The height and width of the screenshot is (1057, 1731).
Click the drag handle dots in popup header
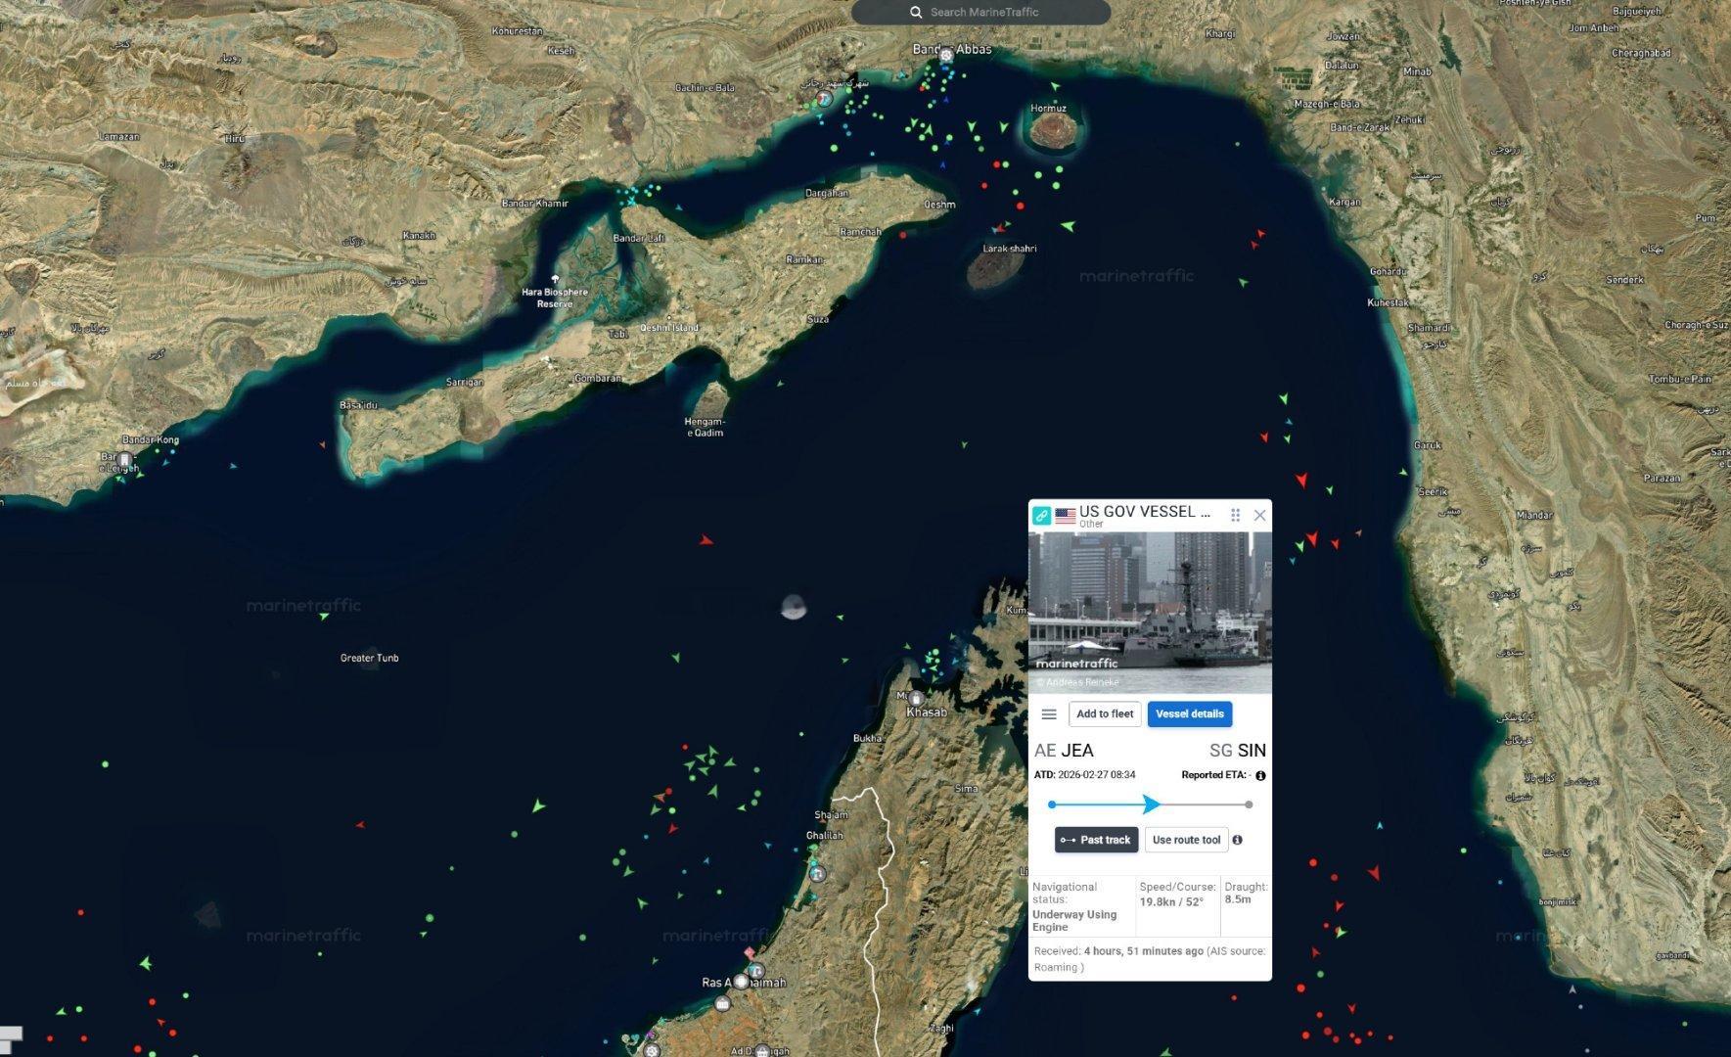coord(1235,515)
